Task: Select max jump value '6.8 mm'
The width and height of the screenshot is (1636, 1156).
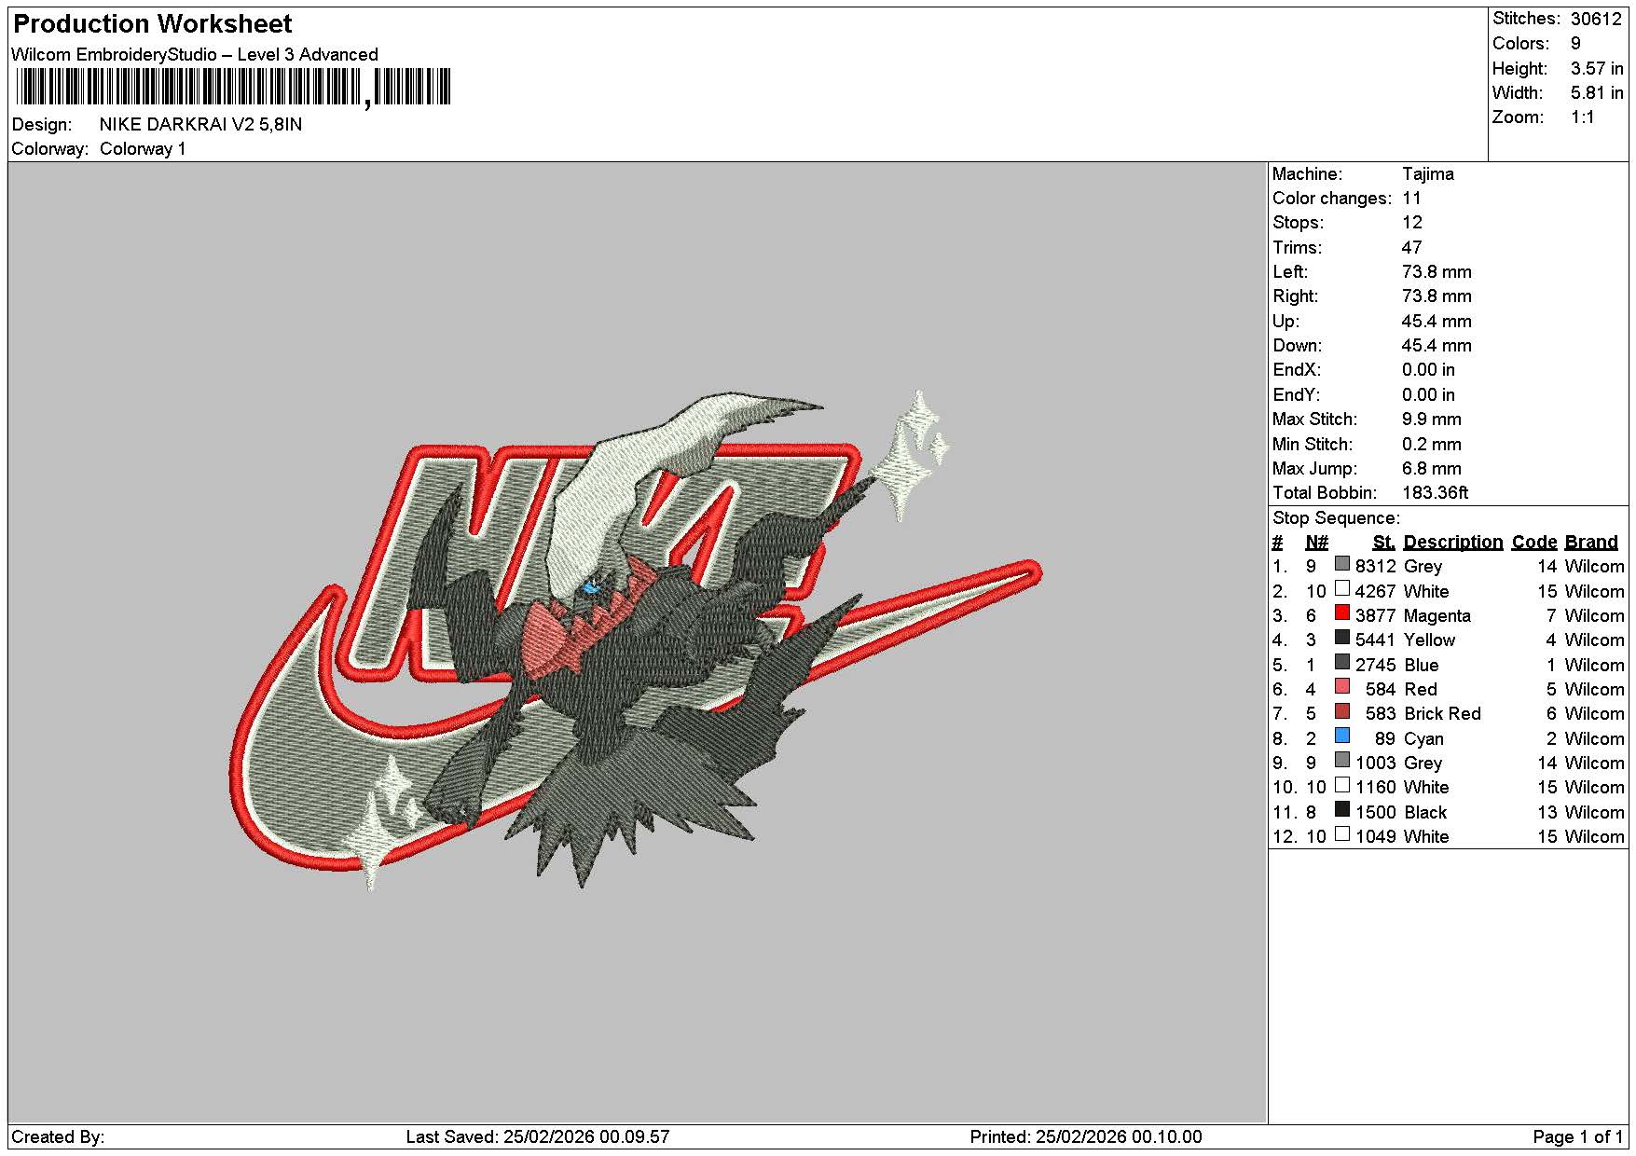Action: click(1432, 469)
